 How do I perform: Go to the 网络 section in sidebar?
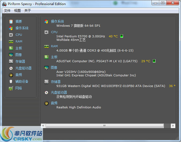19,88
